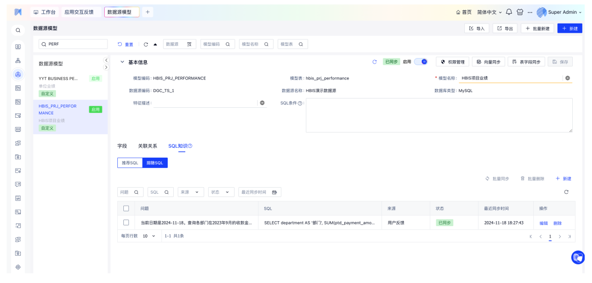
Task: Click the globe icon next to 特征描述 field
Action: click(x=262, y=103)
